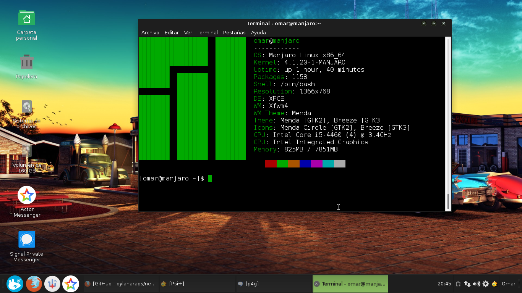522x293 pixels.
Task: Click the Psi+ tray icon next to Omar
Action: coord(495,284)
